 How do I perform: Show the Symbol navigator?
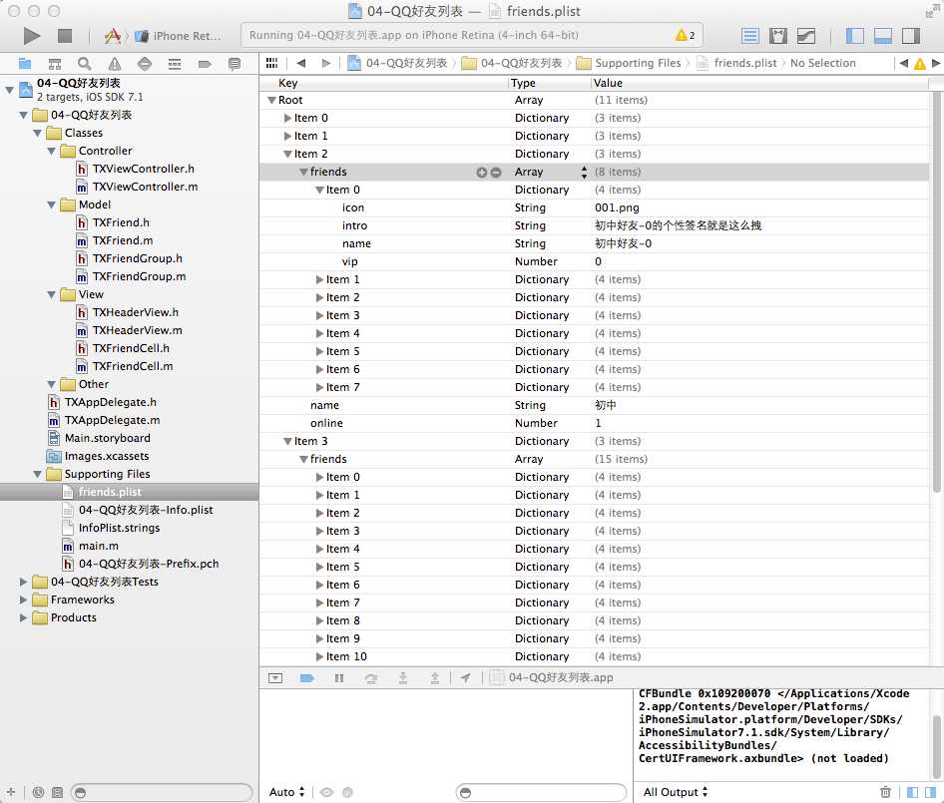pos(55,63)
